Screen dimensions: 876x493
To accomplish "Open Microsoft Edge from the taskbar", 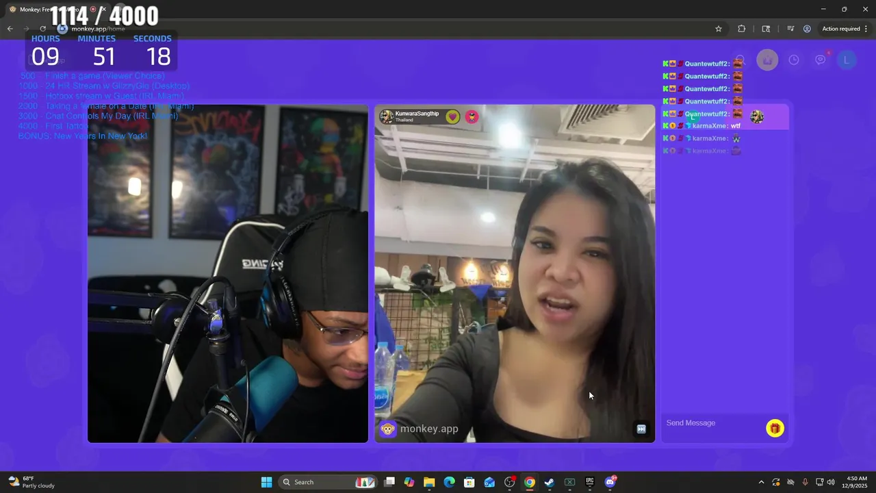I will click(x=449, y=482).
